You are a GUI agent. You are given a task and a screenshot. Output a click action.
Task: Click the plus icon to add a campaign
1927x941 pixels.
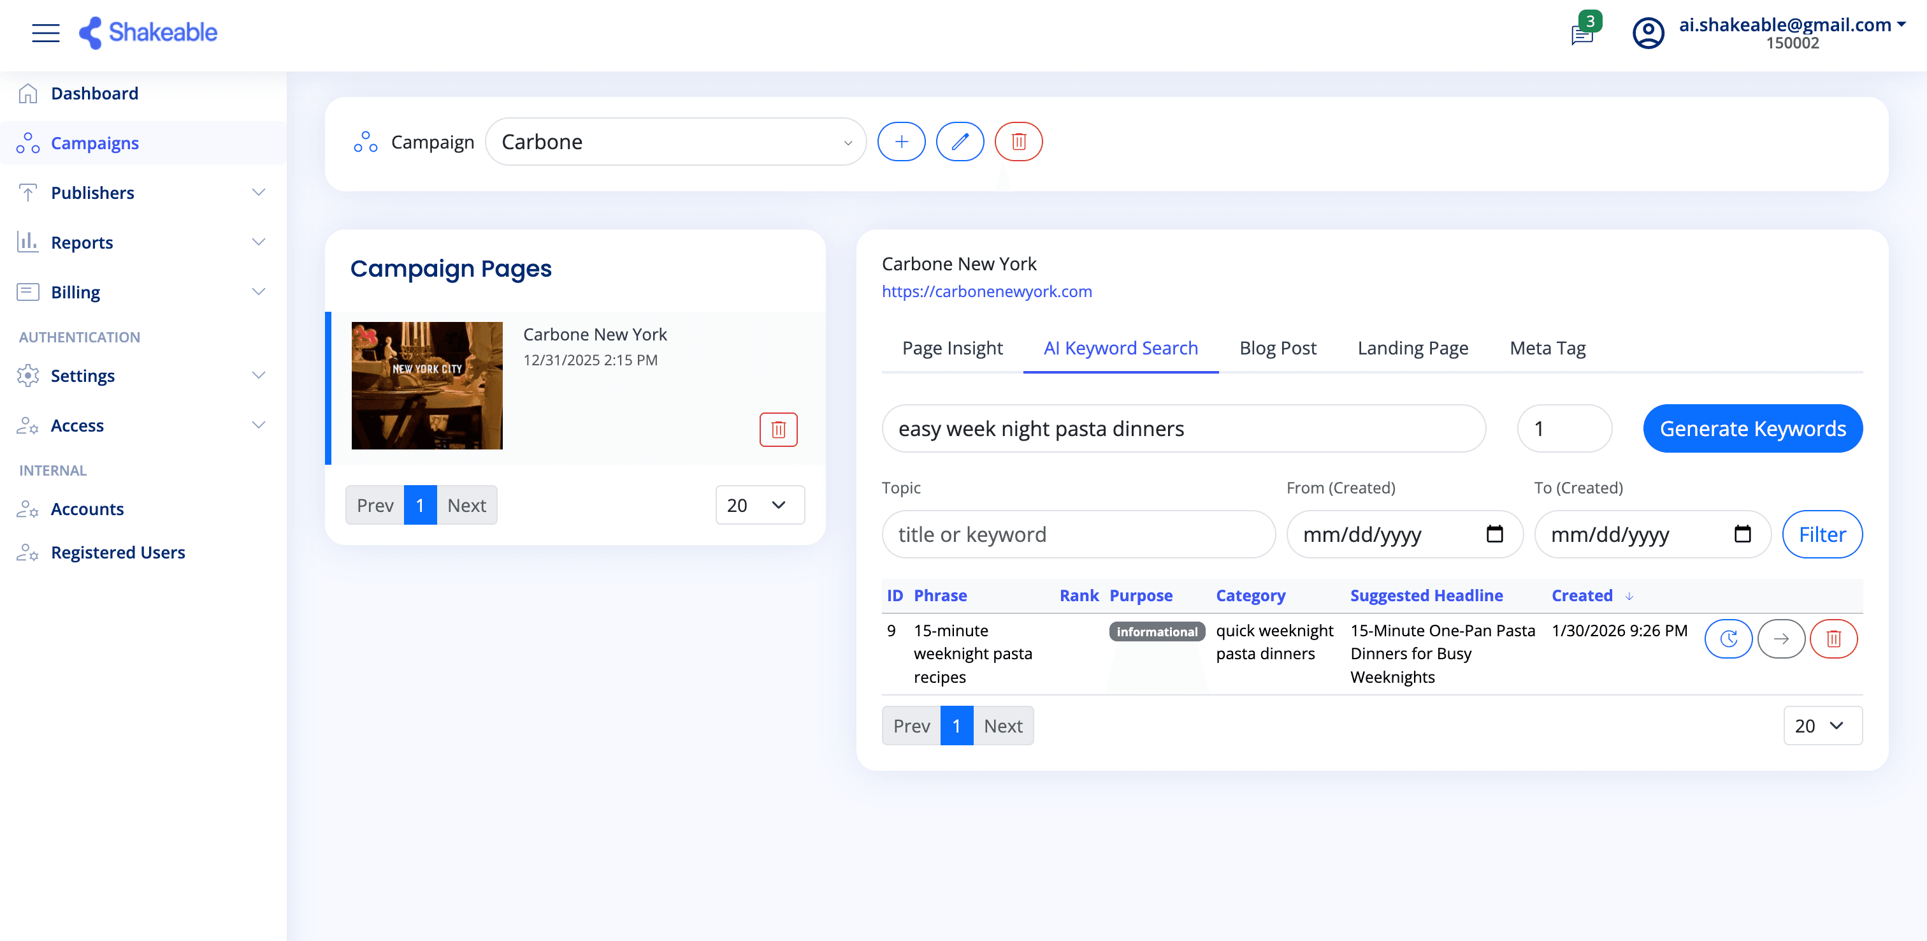tap(902, 142)
